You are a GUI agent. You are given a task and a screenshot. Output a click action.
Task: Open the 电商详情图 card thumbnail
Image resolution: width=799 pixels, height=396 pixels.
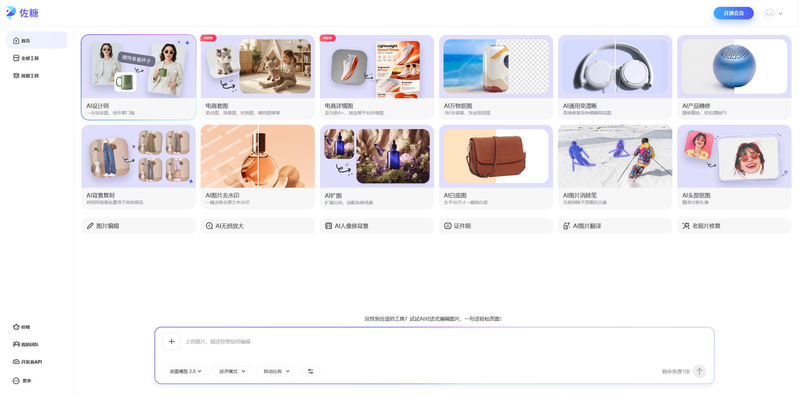click(x=377, y=67)
